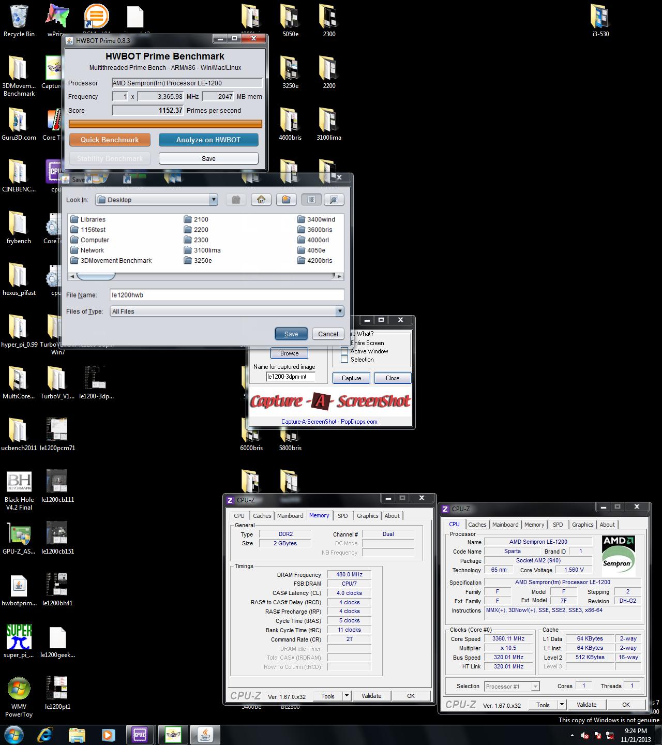Select the 4600bris desktop folder
Image resolution: width=662 pixels, height=745 pixels.
pos(290,125)
